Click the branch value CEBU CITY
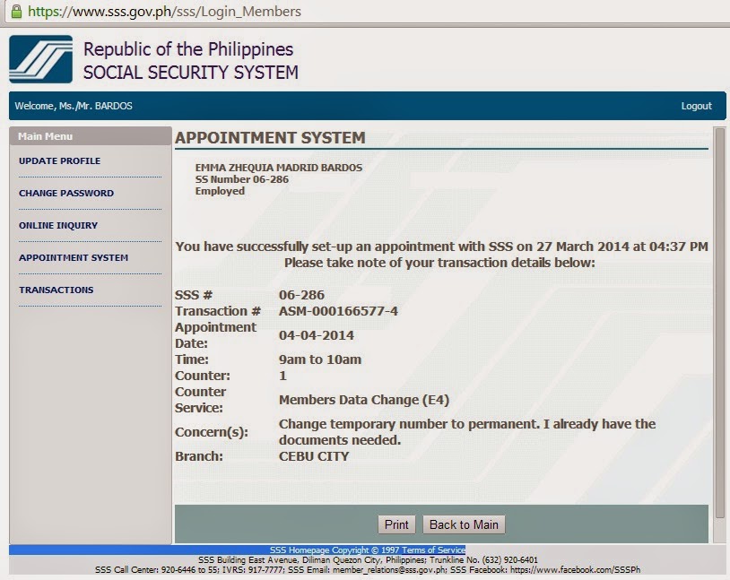This screenshot has height=580, width=730. click(314, 456)
